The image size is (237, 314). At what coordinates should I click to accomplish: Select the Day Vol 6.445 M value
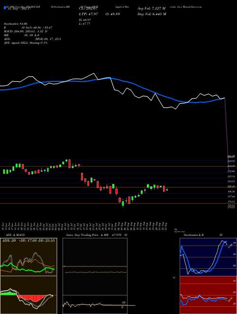(x=152, y=14)
